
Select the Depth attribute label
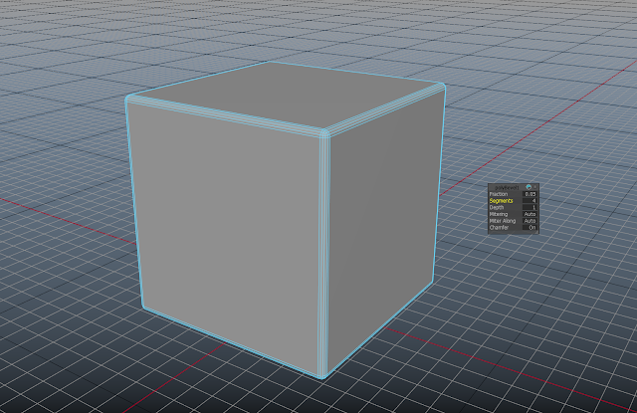(497, 207)
